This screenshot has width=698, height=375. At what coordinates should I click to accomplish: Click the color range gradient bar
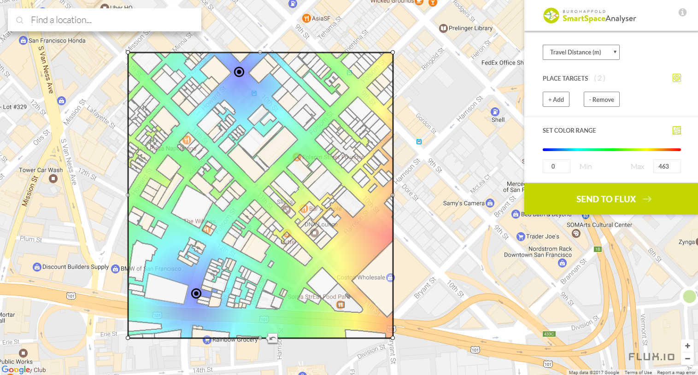click(611, 149)
